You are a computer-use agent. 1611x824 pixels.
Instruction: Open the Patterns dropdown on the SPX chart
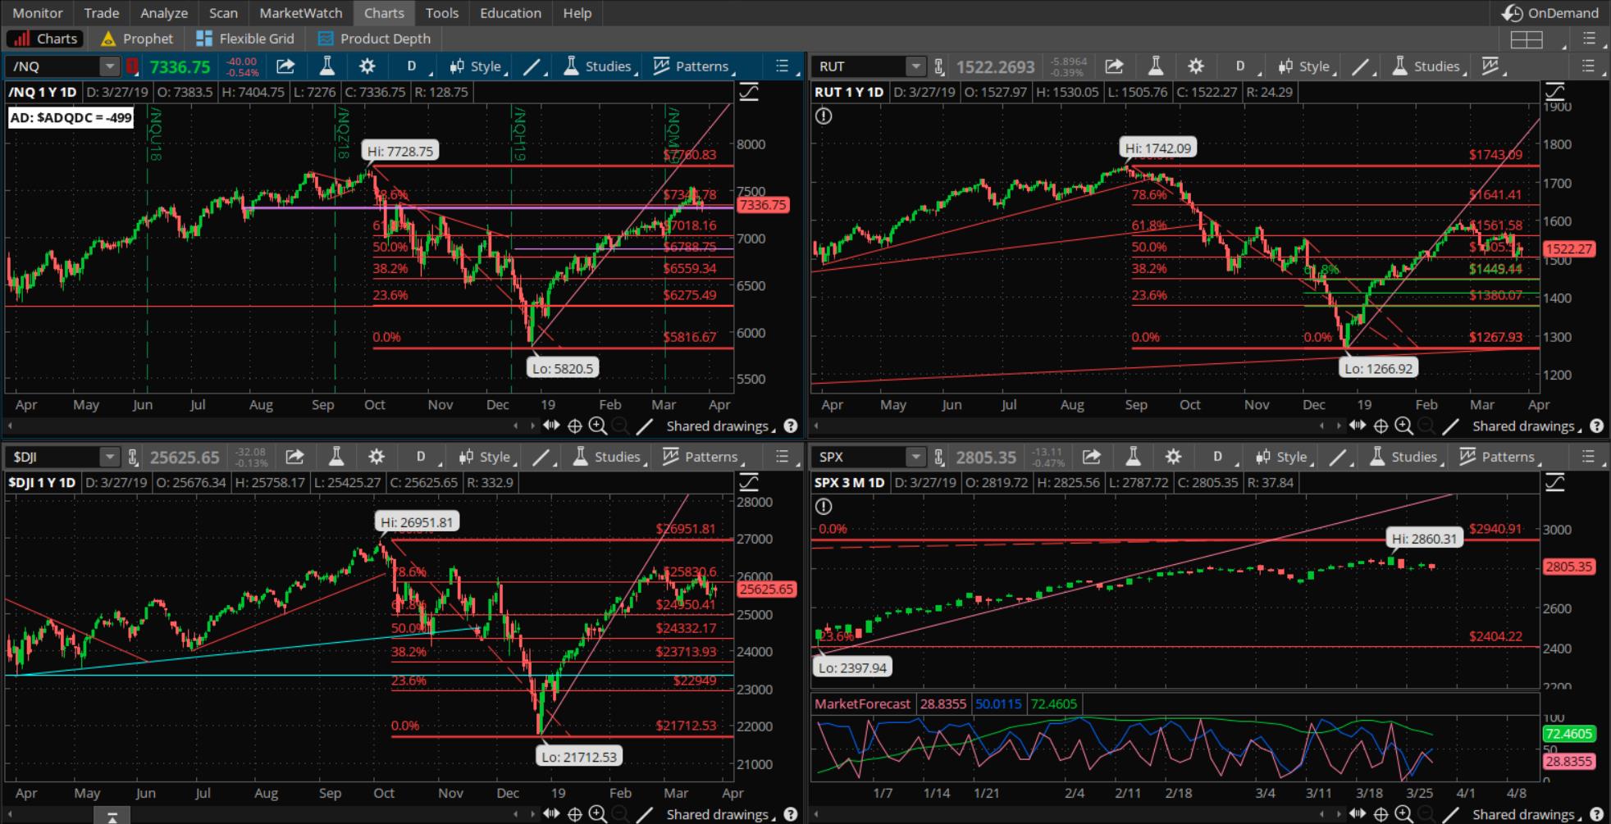[x=1499, y=457]
